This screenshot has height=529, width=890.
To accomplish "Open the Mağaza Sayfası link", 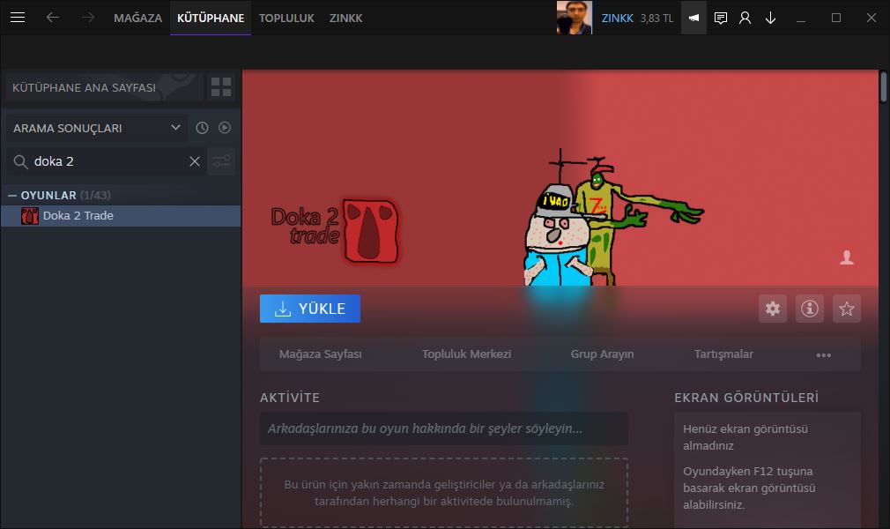I will tap(320, 354).
